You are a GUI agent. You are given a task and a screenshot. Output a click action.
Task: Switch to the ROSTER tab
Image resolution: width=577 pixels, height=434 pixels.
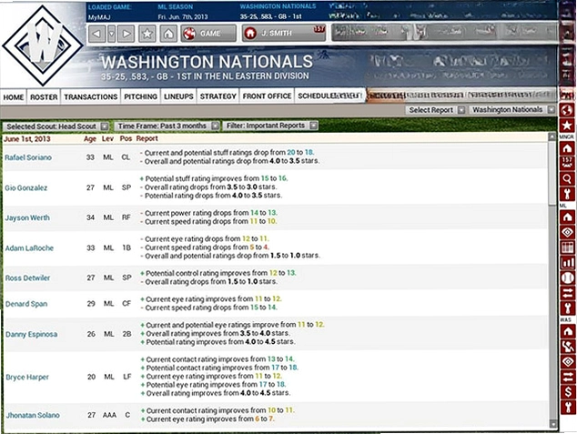tap(44, 97)
